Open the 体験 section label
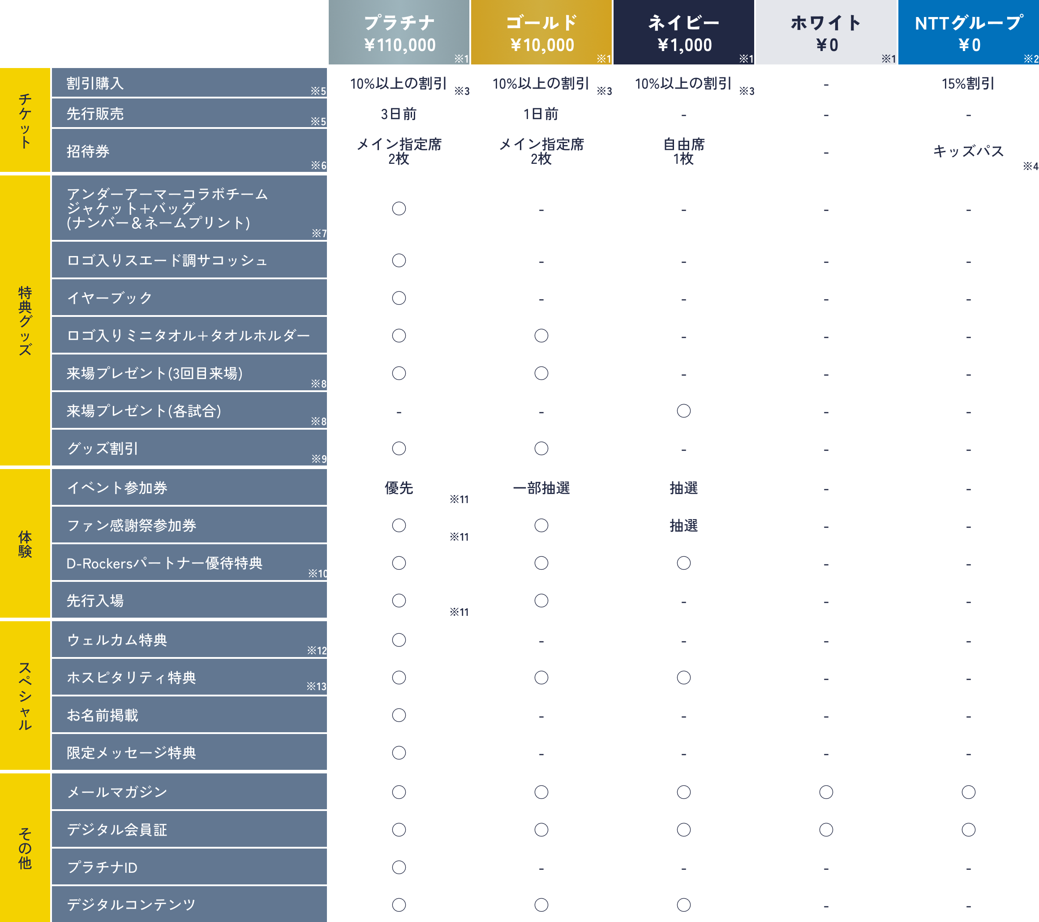1039x922 pixels. click(24, 543)
